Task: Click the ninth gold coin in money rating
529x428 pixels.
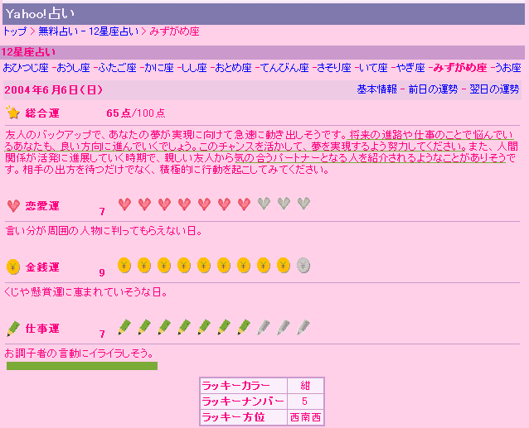Action: coord(284,265)
